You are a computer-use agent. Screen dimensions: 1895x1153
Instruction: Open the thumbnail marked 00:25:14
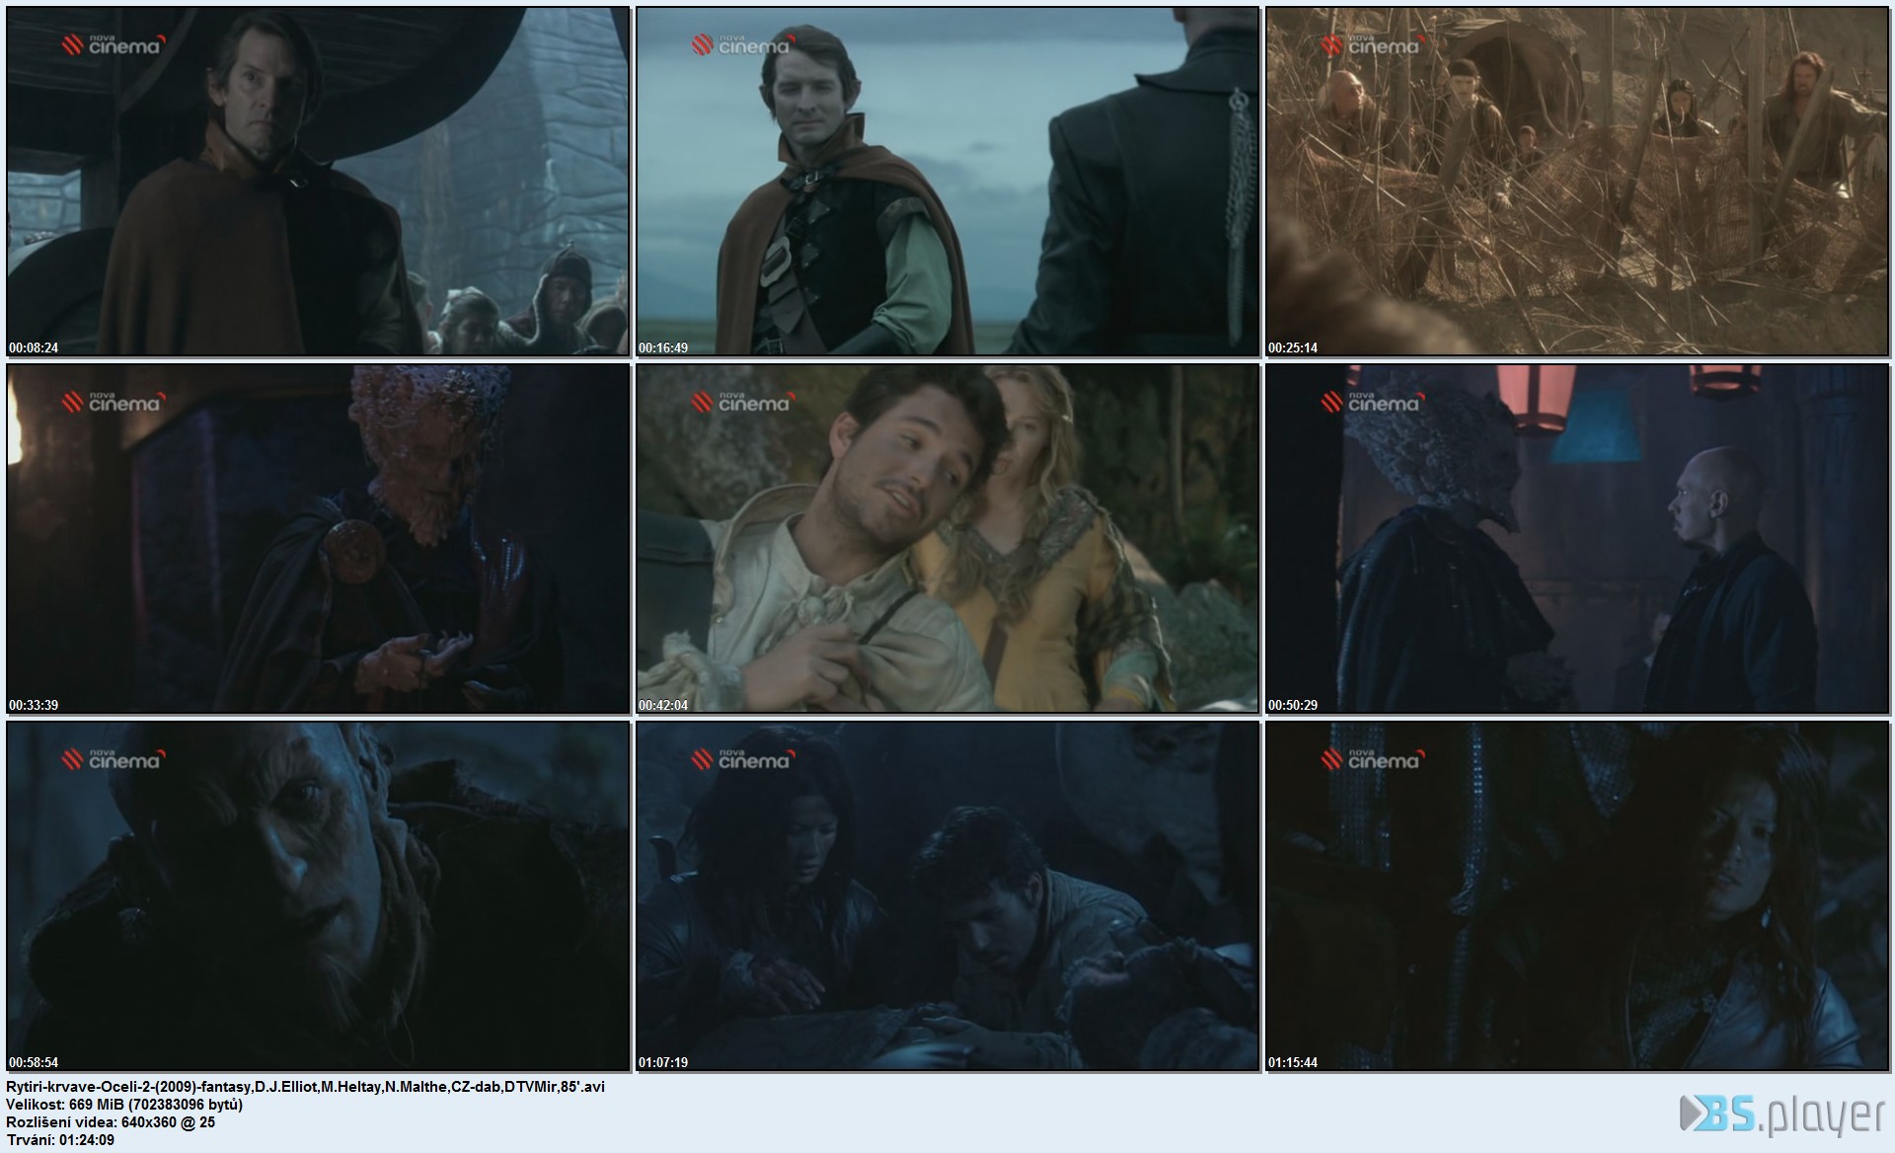click(x=1577, y=182)
